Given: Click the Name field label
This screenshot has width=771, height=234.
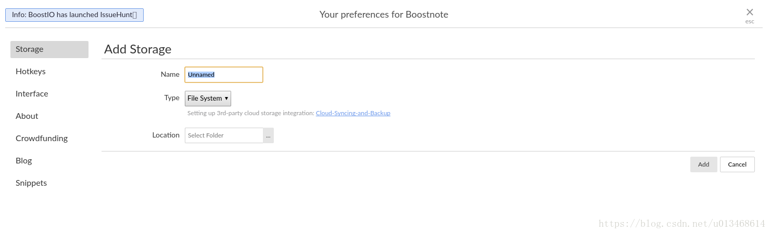Looking at the screenshot, I should click(170, 75).
